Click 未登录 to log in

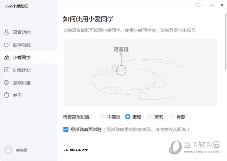(x=22, y=150)
